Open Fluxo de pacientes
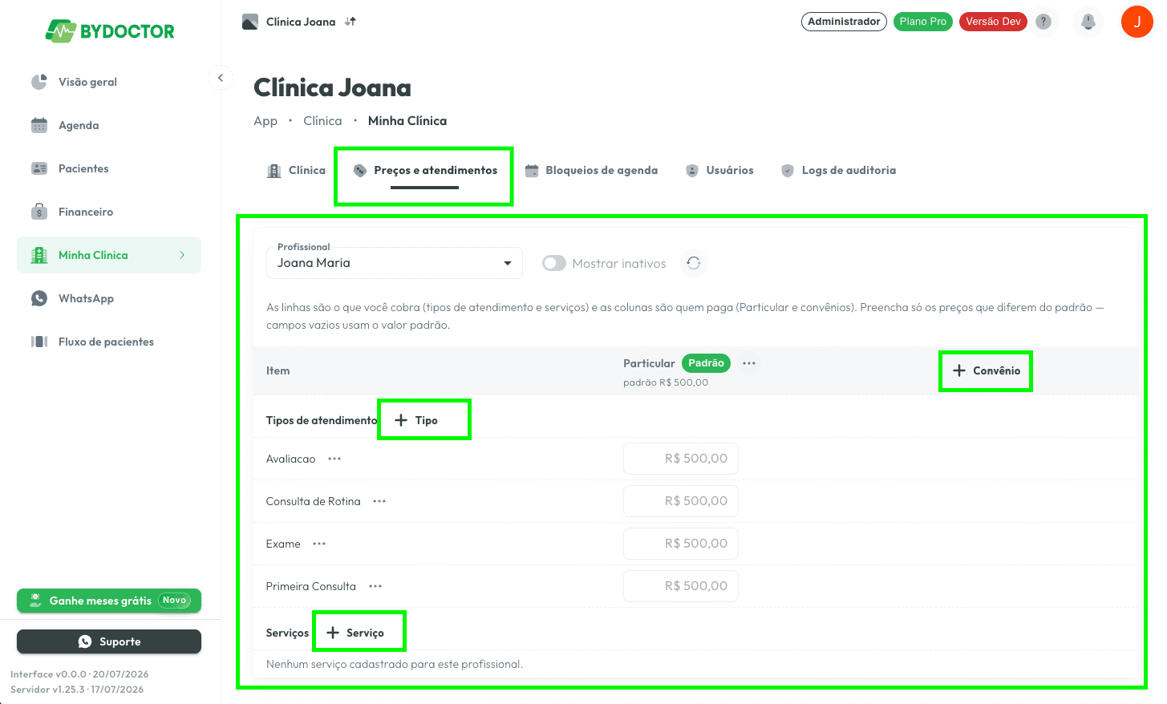The image size is (1167, 704). pos(108,342)
